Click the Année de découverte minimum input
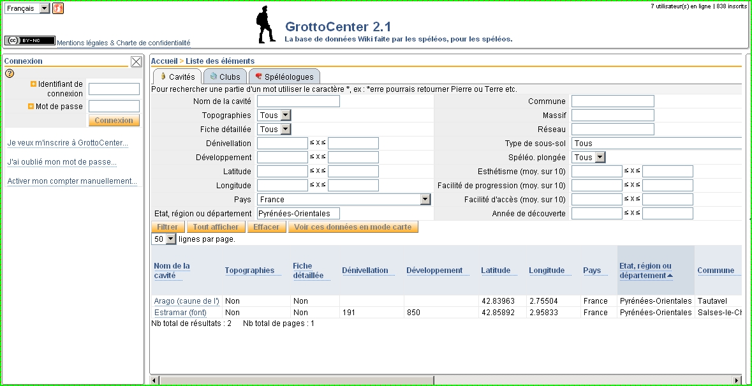752x386 pixels. (596, 213)
